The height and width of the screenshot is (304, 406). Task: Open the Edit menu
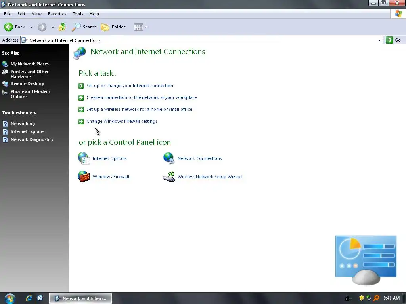coord(21,14)
